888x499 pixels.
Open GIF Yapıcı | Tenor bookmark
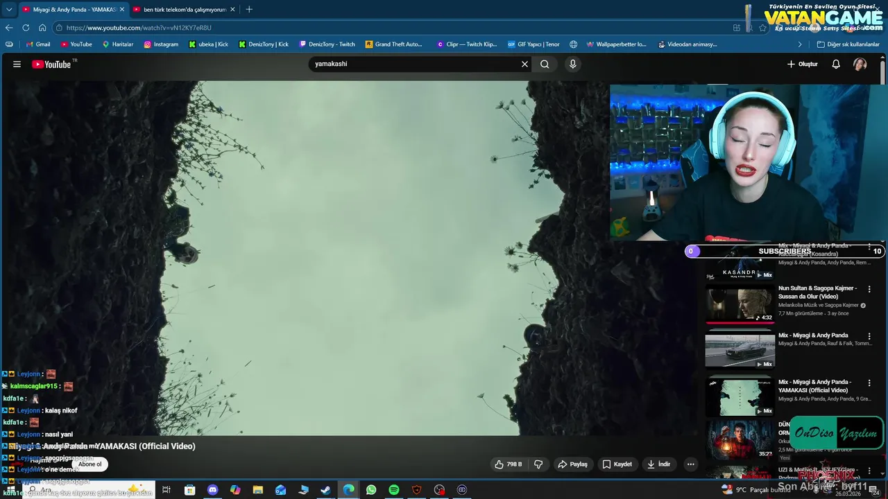click(x=533, y=44)
